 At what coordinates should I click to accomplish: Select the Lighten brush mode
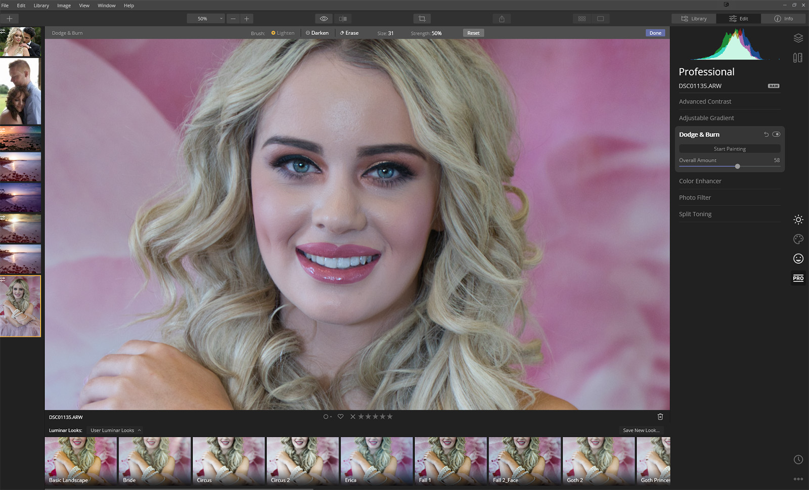point(283,33)
